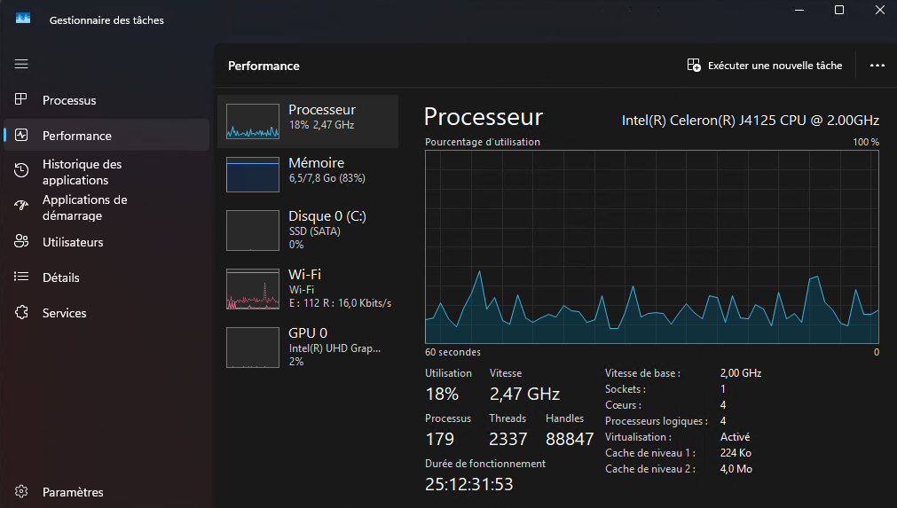The image size is (897, 508).
Task: Select the Mémoire performance entry
Action: [308, 175]
